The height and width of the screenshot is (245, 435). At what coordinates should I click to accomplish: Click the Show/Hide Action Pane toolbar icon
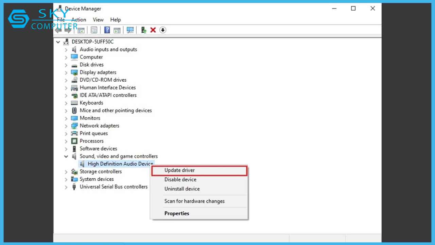(117, 30)
